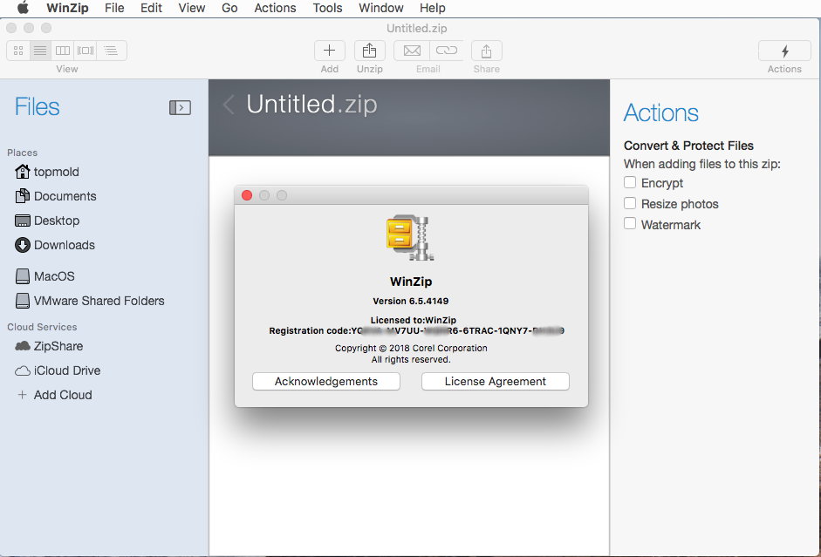Click the Email envelope icon
The height and width of the screenshot is (557, 821).
(x=412, y=51)
